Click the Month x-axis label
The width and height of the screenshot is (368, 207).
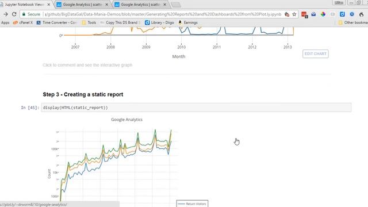pyautogui.click(x=179, y=56)
